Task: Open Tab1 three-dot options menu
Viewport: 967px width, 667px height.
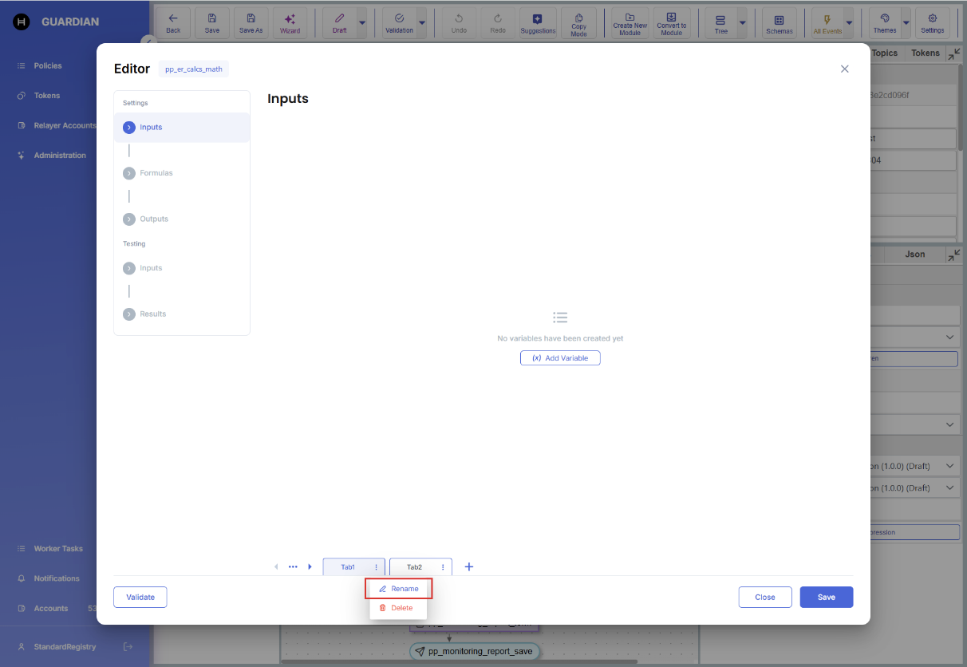Action: coord(376,567)
